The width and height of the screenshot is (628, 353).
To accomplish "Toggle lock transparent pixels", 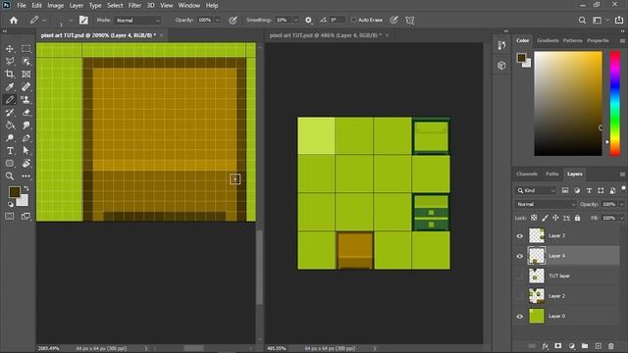I will pos(534,218).
